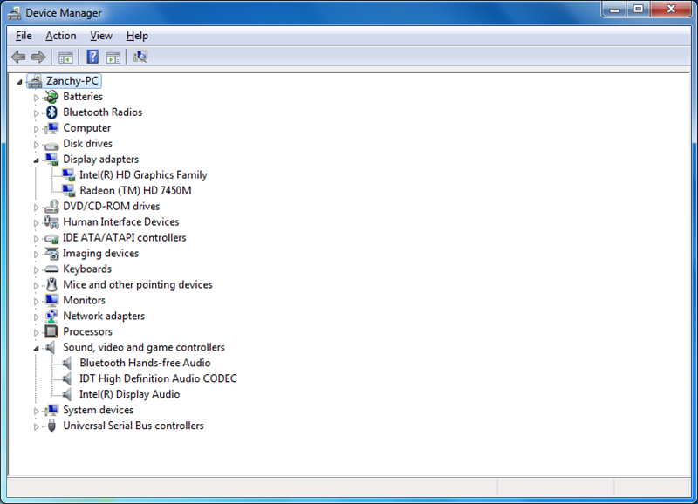Close the Device Manager window
698x504 pixels.
[x=671, y=9]
